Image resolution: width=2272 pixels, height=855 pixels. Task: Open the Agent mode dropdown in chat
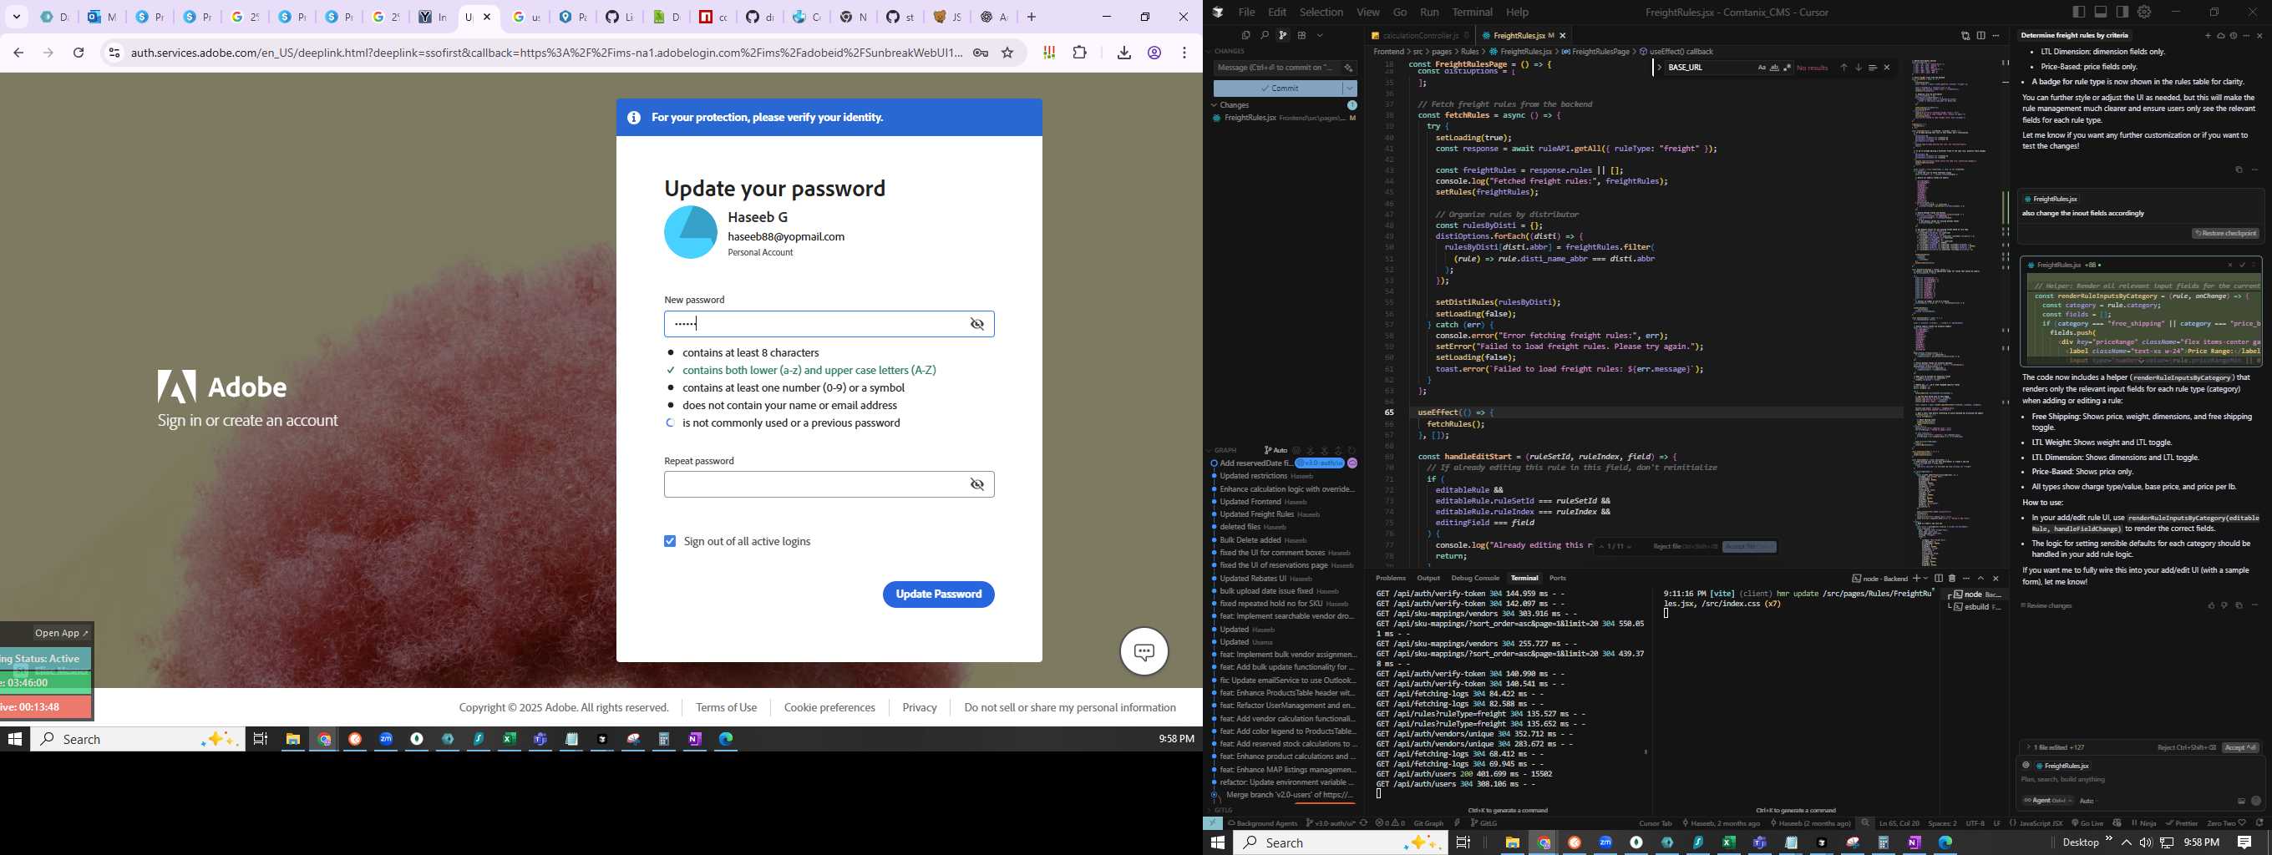2046,801
